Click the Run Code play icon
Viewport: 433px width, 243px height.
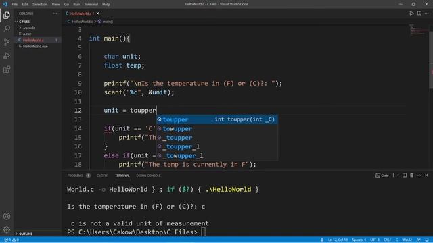click(x=411, y=13)
